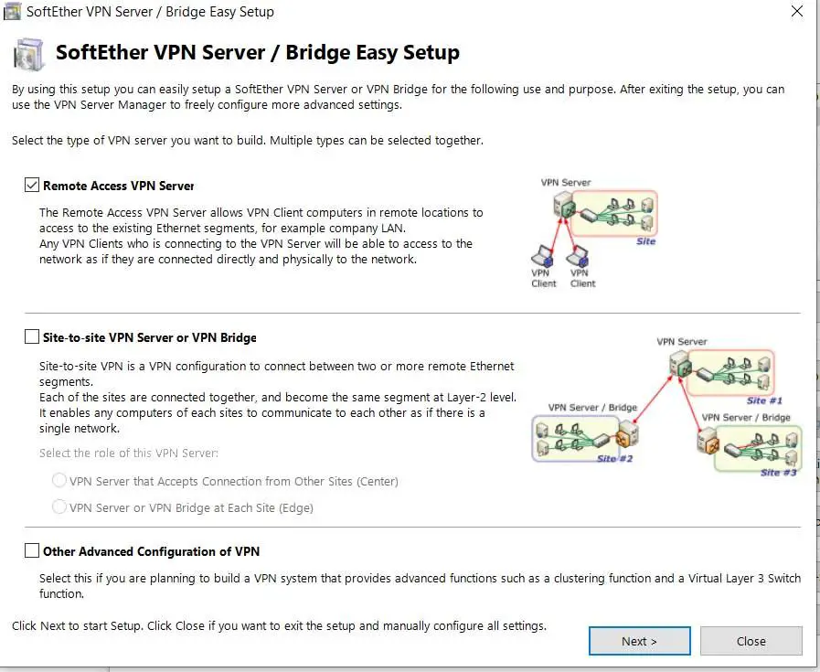Select the VPN Server Center role radio button
The image size is (820, 672).
pos(60,481)
